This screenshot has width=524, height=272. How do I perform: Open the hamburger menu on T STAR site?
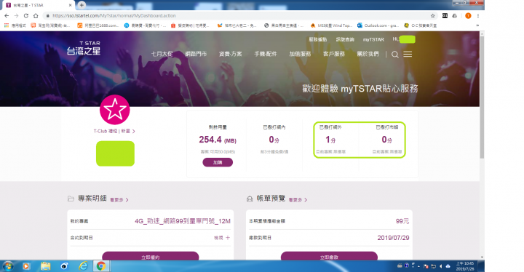(x=408, y=54)
